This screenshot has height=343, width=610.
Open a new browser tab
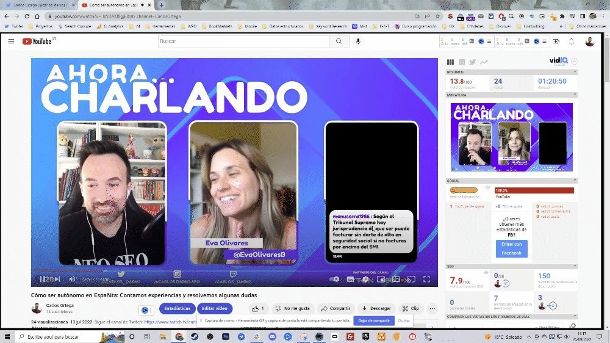162,5
